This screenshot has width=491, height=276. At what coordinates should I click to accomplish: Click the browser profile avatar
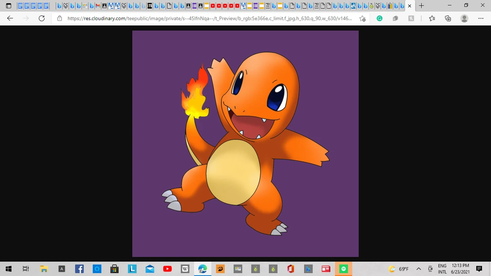pyautogui.click(x=464, y=18)
